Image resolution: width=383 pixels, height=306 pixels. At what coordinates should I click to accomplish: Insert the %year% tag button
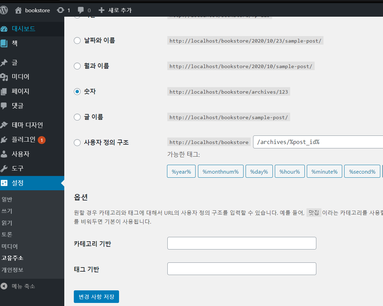pos(181,171)
